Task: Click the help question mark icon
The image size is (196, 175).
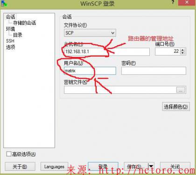Action: (x=173, y=2)
